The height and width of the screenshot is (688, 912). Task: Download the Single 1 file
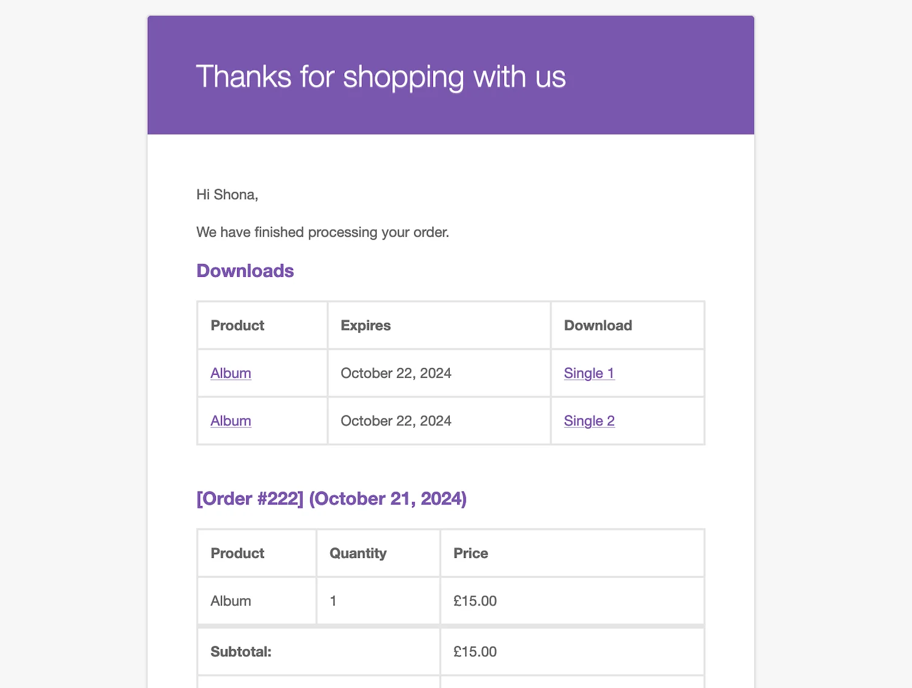tap(589, 374)
